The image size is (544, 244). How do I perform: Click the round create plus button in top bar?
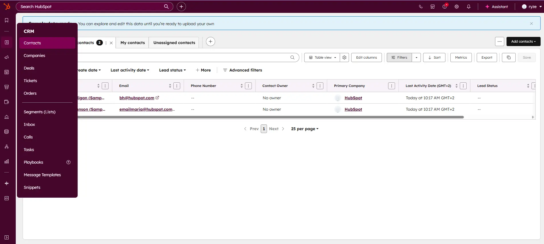click(181, 7)
